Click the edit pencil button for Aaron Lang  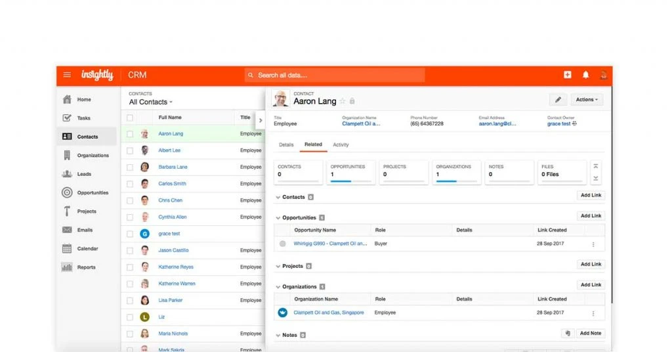(558, 99)
